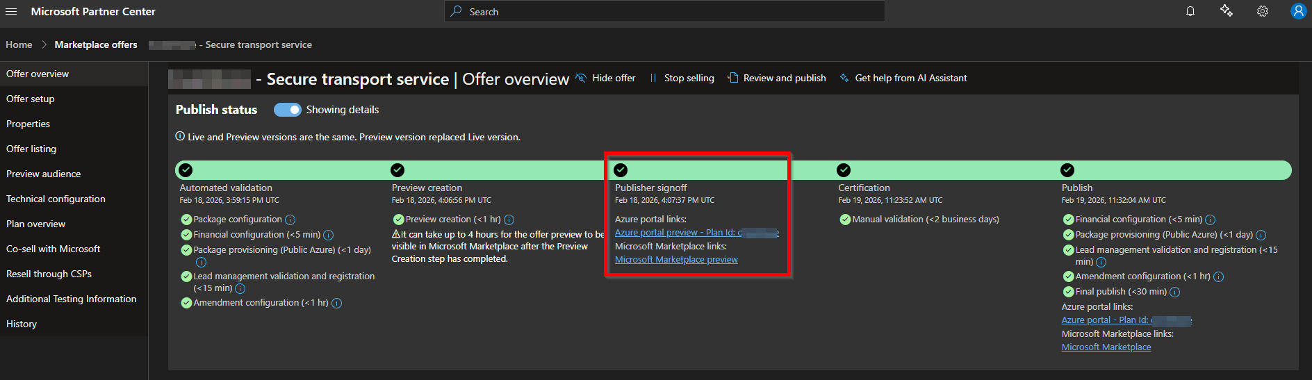Toggle the Showing details switch
Screen dimensions: 1312x380
coord(287,110)
